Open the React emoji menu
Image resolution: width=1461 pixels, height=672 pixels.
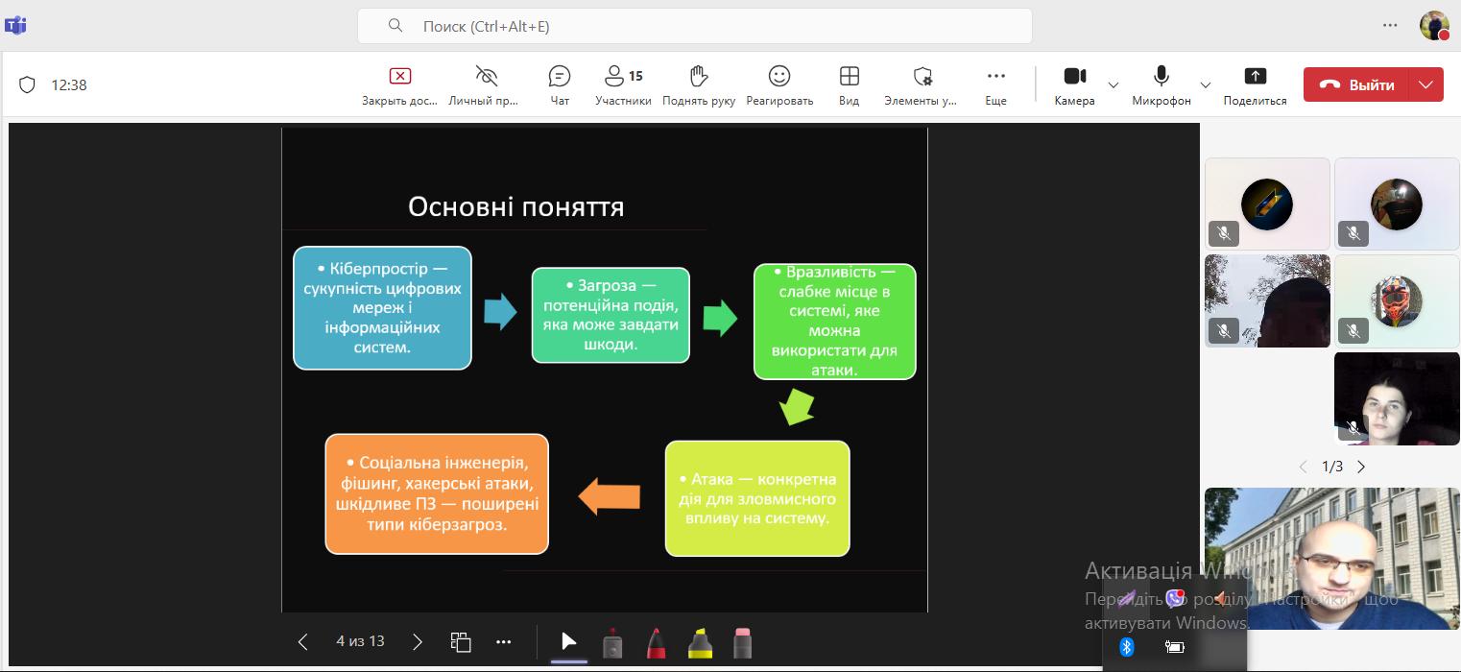coord(779,84)
